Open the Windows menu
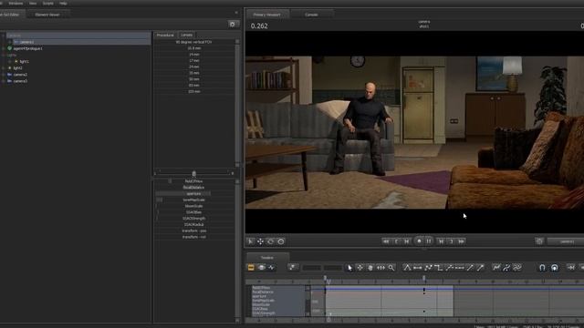This screenshot has height=328, width=584. (x=16, y=3)
